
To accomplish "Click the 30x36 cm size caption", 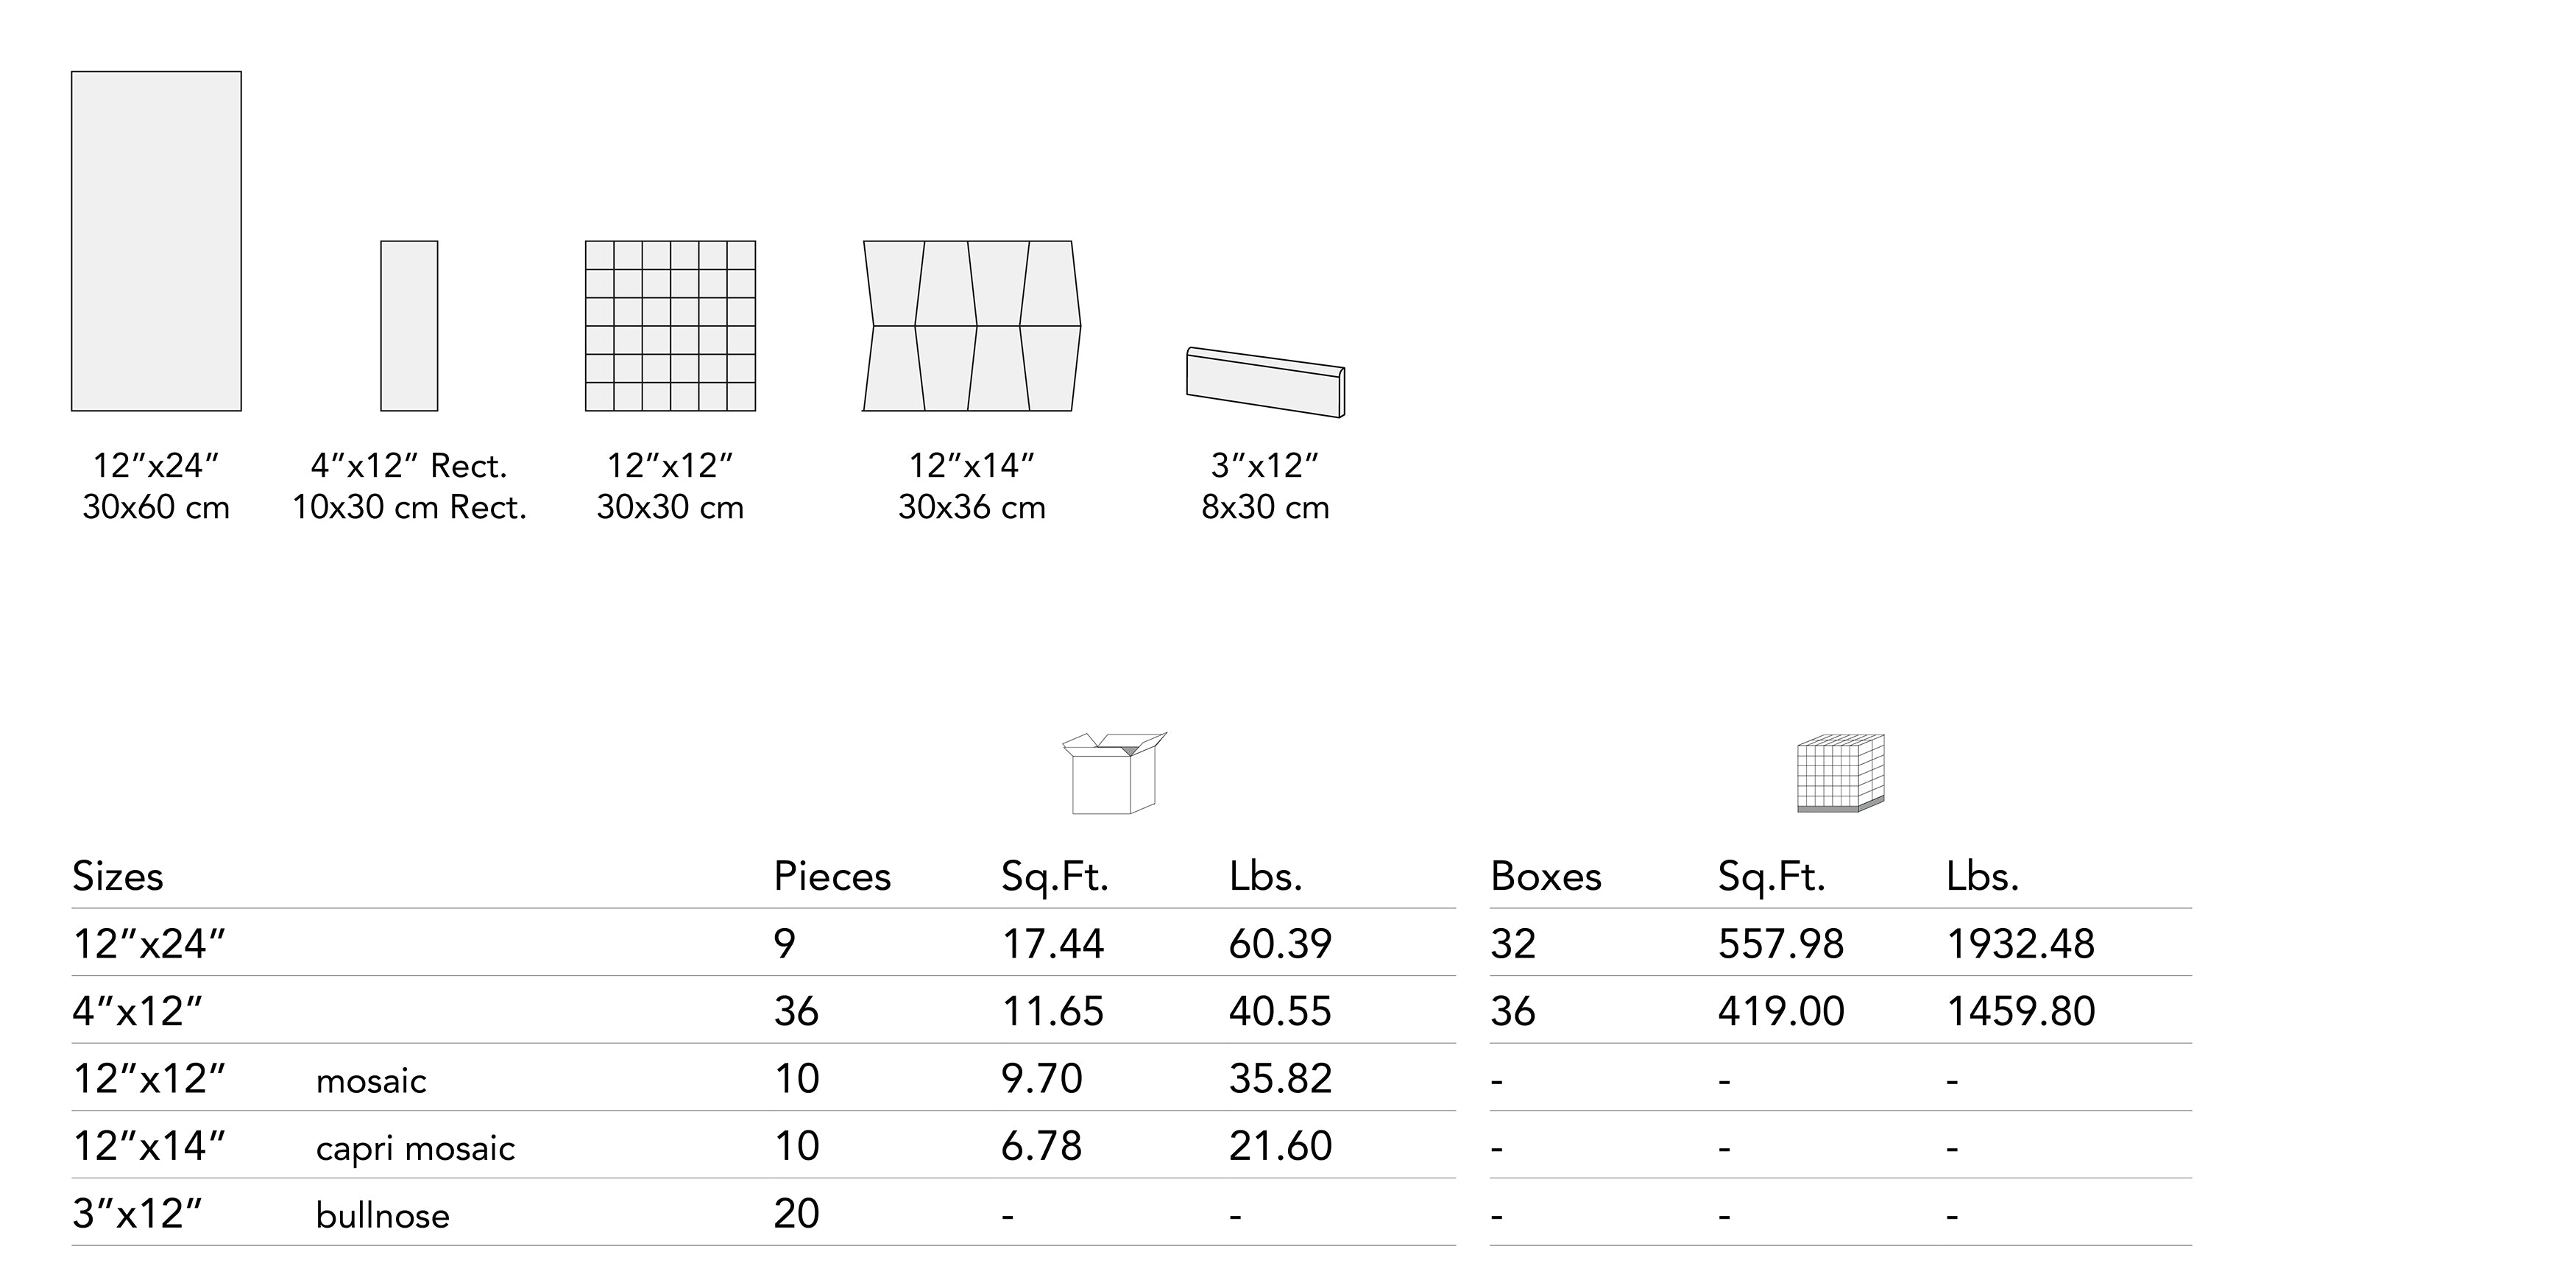I will coord(971,508).
